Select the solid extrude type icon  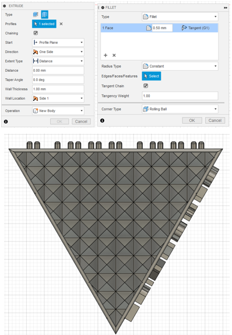[36, 15]
